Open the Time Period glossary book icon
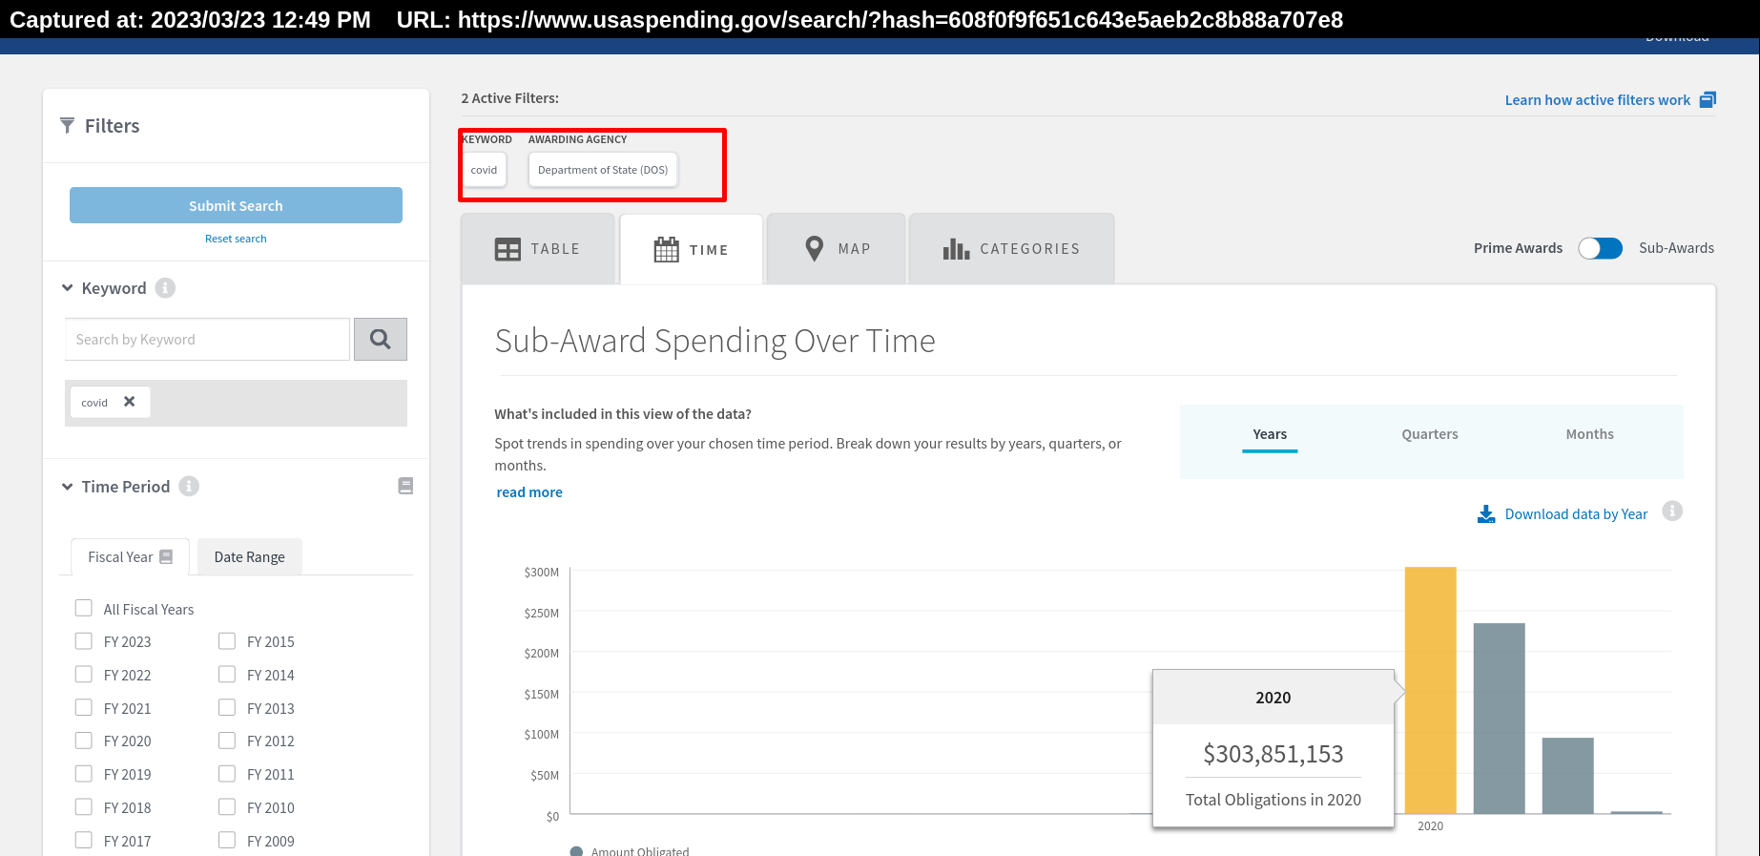Image resolution: width=1760 pixels, height=856 pixels. click(x=405, y=486)
